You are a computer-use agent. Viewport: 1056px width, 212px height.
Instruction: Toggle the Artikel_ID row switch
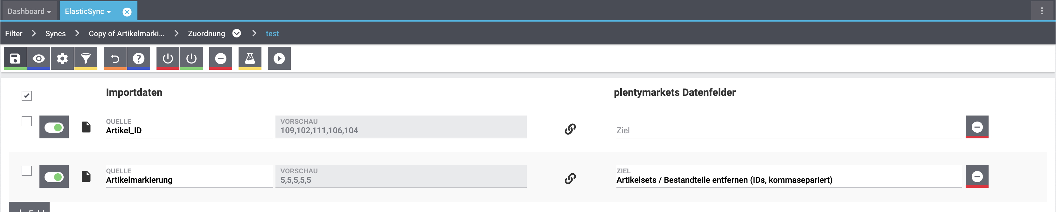(x=54, y=127)
